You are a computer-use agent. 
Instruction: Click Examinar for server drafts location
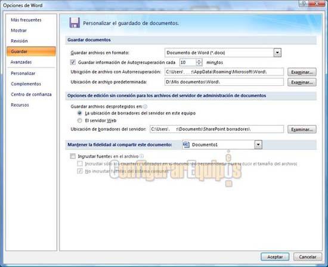[302, 129]
